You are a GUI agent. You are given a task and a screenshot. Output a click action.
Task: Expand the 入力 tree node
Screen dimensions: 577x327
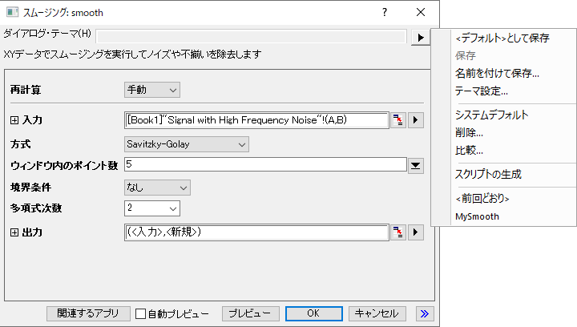[14, 120]
